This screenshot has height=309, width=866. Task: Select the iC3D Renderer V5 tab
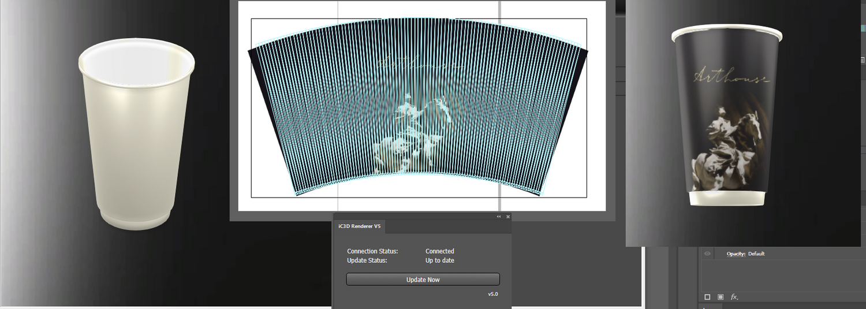click(359, 226)
